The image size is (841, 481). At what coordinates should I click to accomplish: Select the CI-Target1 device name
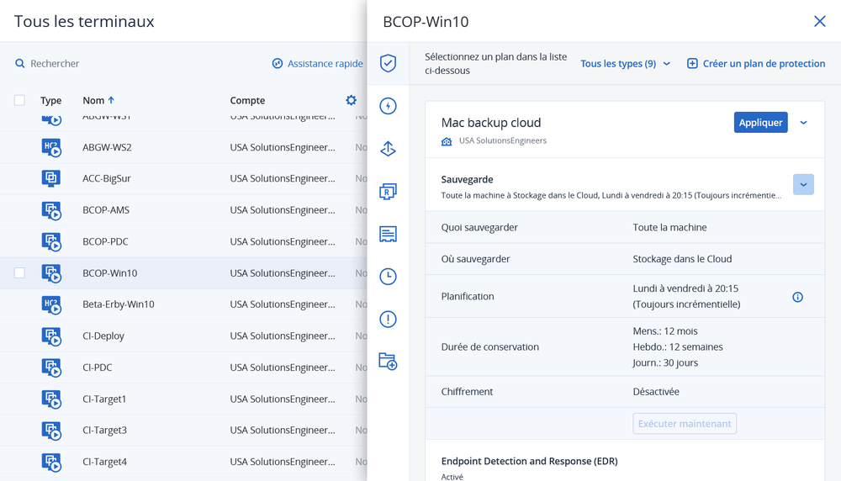pyautogui.click(x=104, y=399)
